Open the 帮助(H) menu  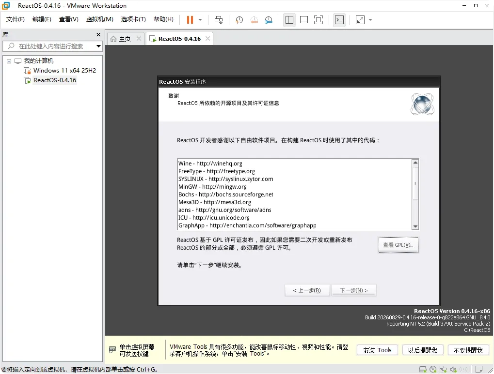click(x=163, y=19)
